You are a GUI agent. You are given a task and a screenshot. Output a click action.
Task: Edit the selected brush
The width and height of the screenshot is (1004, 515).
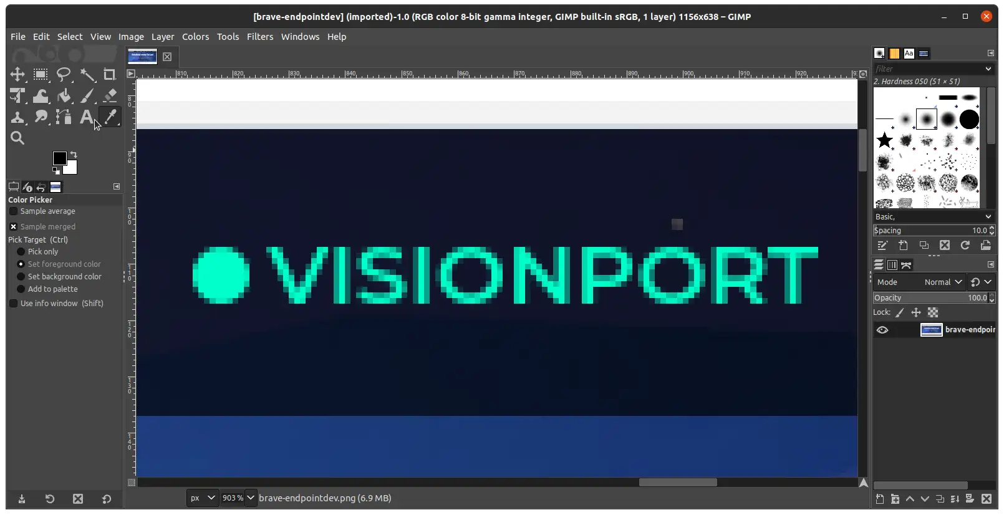(882, 246)
